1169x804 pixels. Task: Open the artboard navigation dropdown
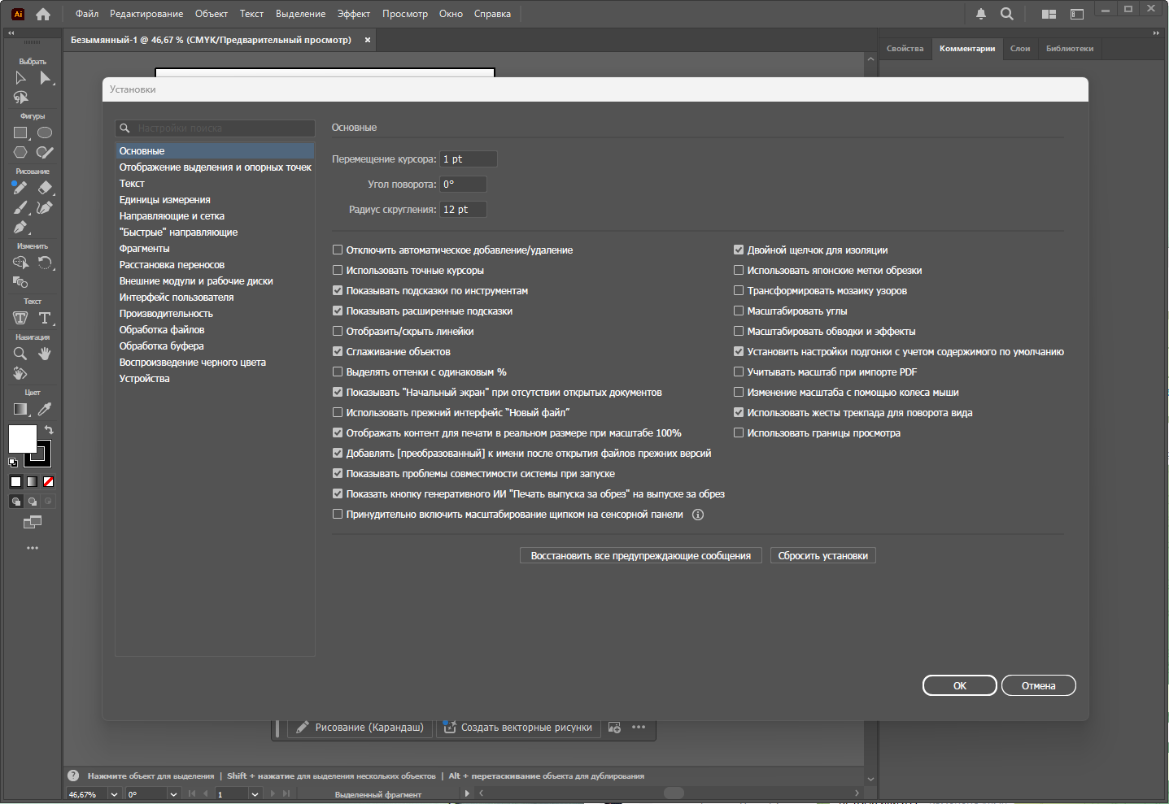[x=255, y=794]
